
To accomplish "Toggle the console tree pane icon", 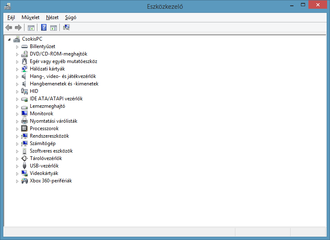I will click(31, 27).
